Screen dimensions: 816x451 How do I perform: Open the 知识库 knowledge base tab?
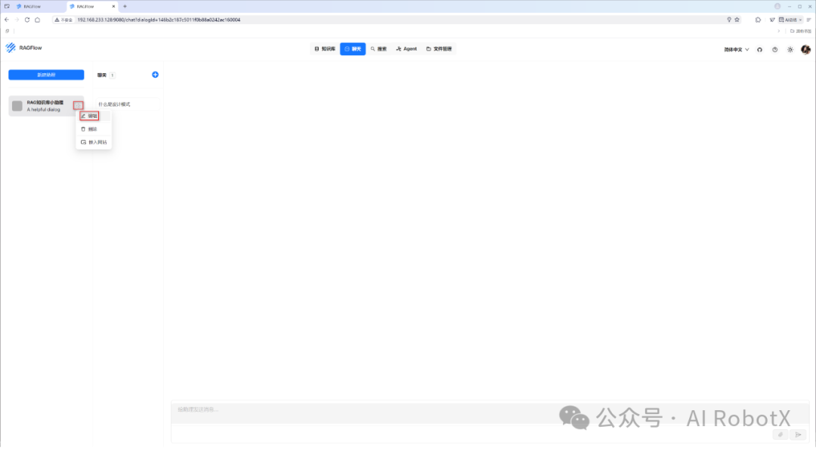click(325, 49)
